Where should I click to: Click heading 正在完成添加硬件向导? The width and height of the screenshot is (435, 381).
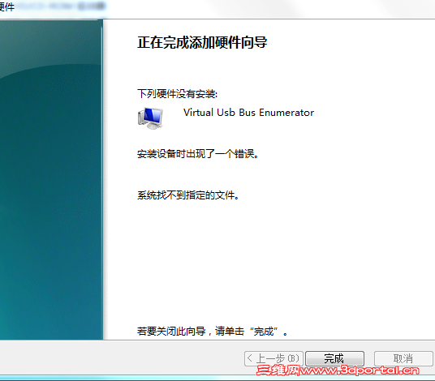point(202,43)
